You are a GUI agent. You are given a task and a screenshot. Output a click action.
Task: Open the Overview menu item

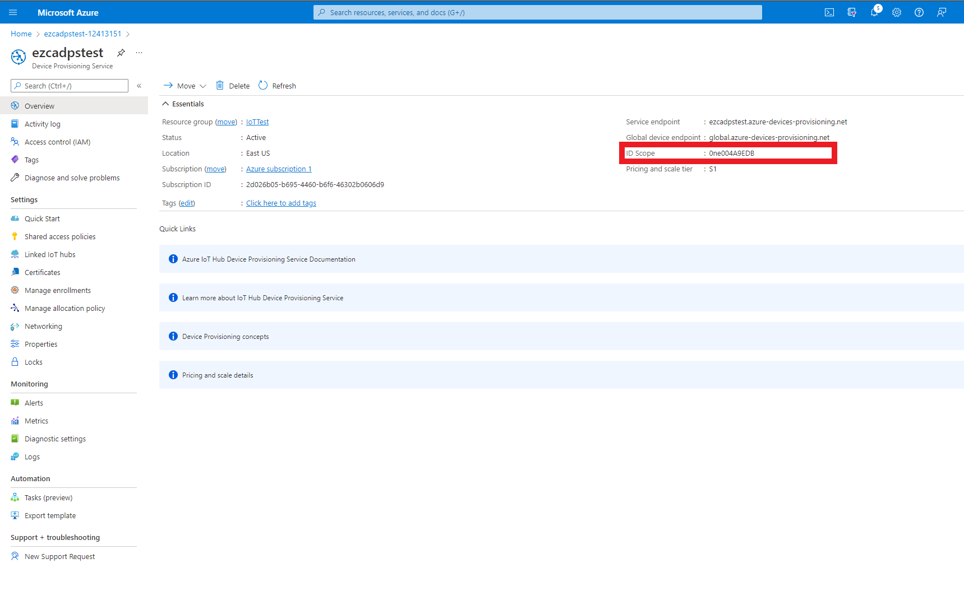click(x=74, y=106)
